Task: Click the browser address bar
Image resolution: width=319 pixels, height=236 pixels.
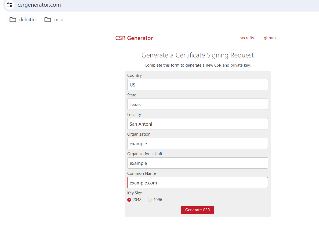Action: tap(107, 5)
